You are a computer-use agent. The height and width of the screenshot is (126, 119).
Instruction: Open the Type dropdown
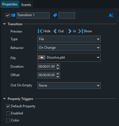point(69,39)
